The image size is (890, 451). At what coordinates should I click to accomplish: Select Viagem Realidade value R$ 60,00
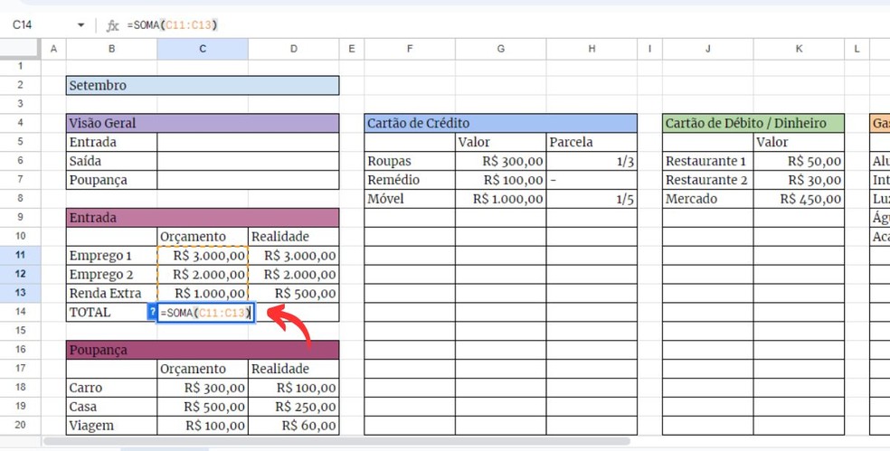pyautogui.click(x=293, y=426)
